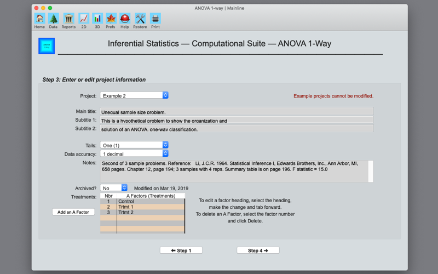The height and width of the screenshot is (274, 438).
Task: Click the Nbr column header
Action: [108, 196]
